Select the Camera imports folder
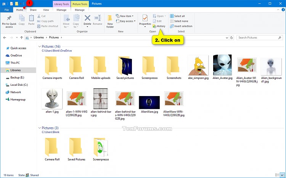The width and height of the screenshot is (286, 178). pos(52,68)
